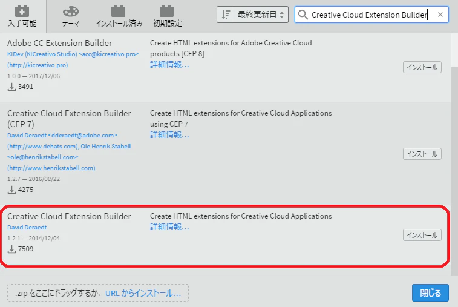Click the 'using CEP 7' description text
This screenshot has height=307, width=458.
(x=169, y=124)
